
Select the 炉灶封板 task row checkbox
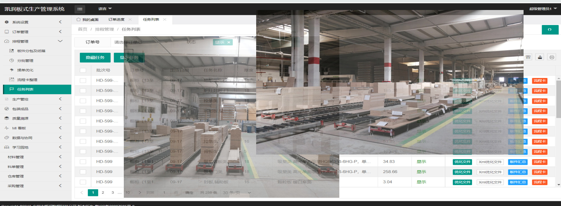tap(83, 91)
